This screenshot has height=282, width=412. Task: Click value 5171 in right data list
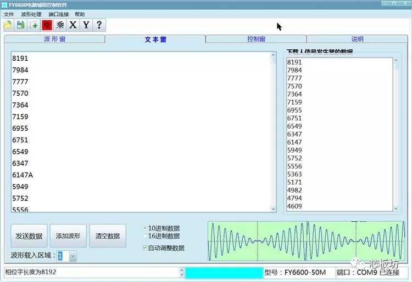click(294, 182)
